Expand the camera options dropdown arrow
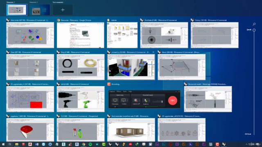Screen dimensions: 262x147 pyautogui.click(x=139, y=100)
